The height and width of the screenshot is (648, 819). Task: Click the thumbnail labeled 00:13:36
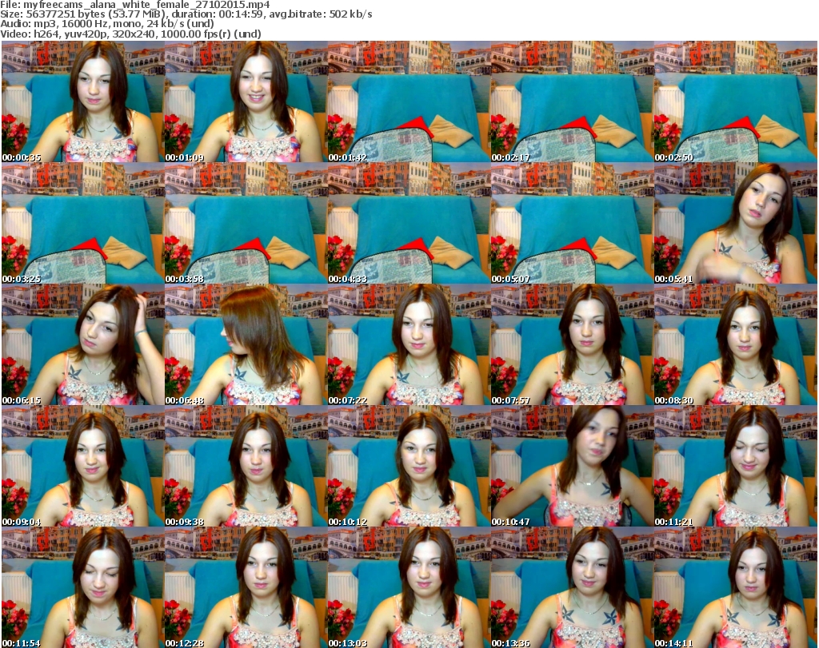pyautogui.click(x=572, y=587)
